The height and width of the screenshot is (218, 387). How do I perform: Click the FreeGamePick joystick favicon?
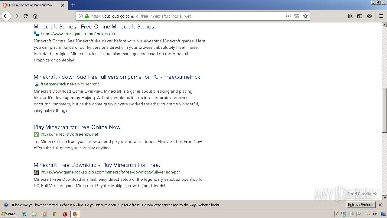[x=36, y=84]
